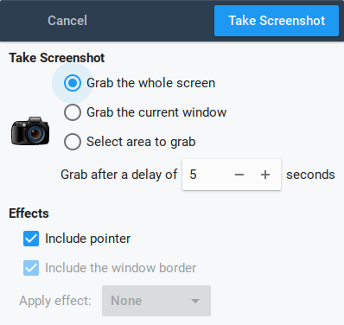Click the 'Include the window border' label text
The height and width of the screenshot is (325, 344).
click(121, 268)
